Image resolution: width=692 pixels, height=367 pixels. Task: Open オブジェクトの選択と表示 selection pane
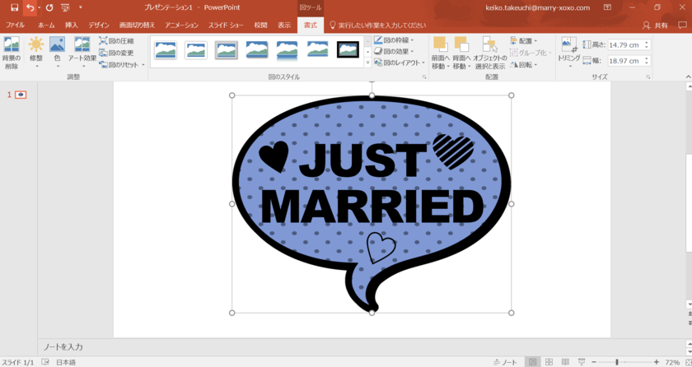point(490,51)
